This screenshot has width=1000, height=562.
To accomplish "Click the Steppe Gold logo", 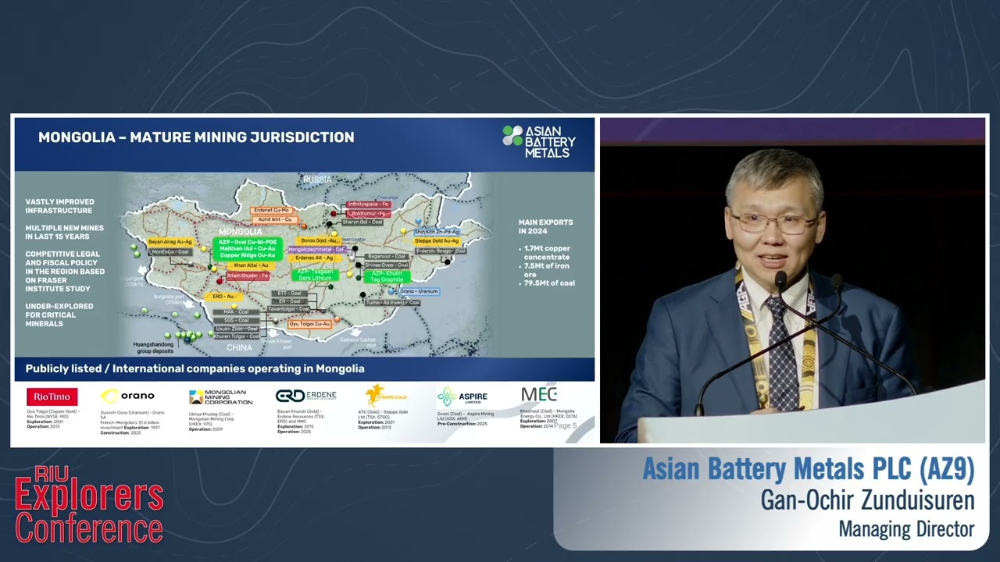I will (x=386, y=395).
